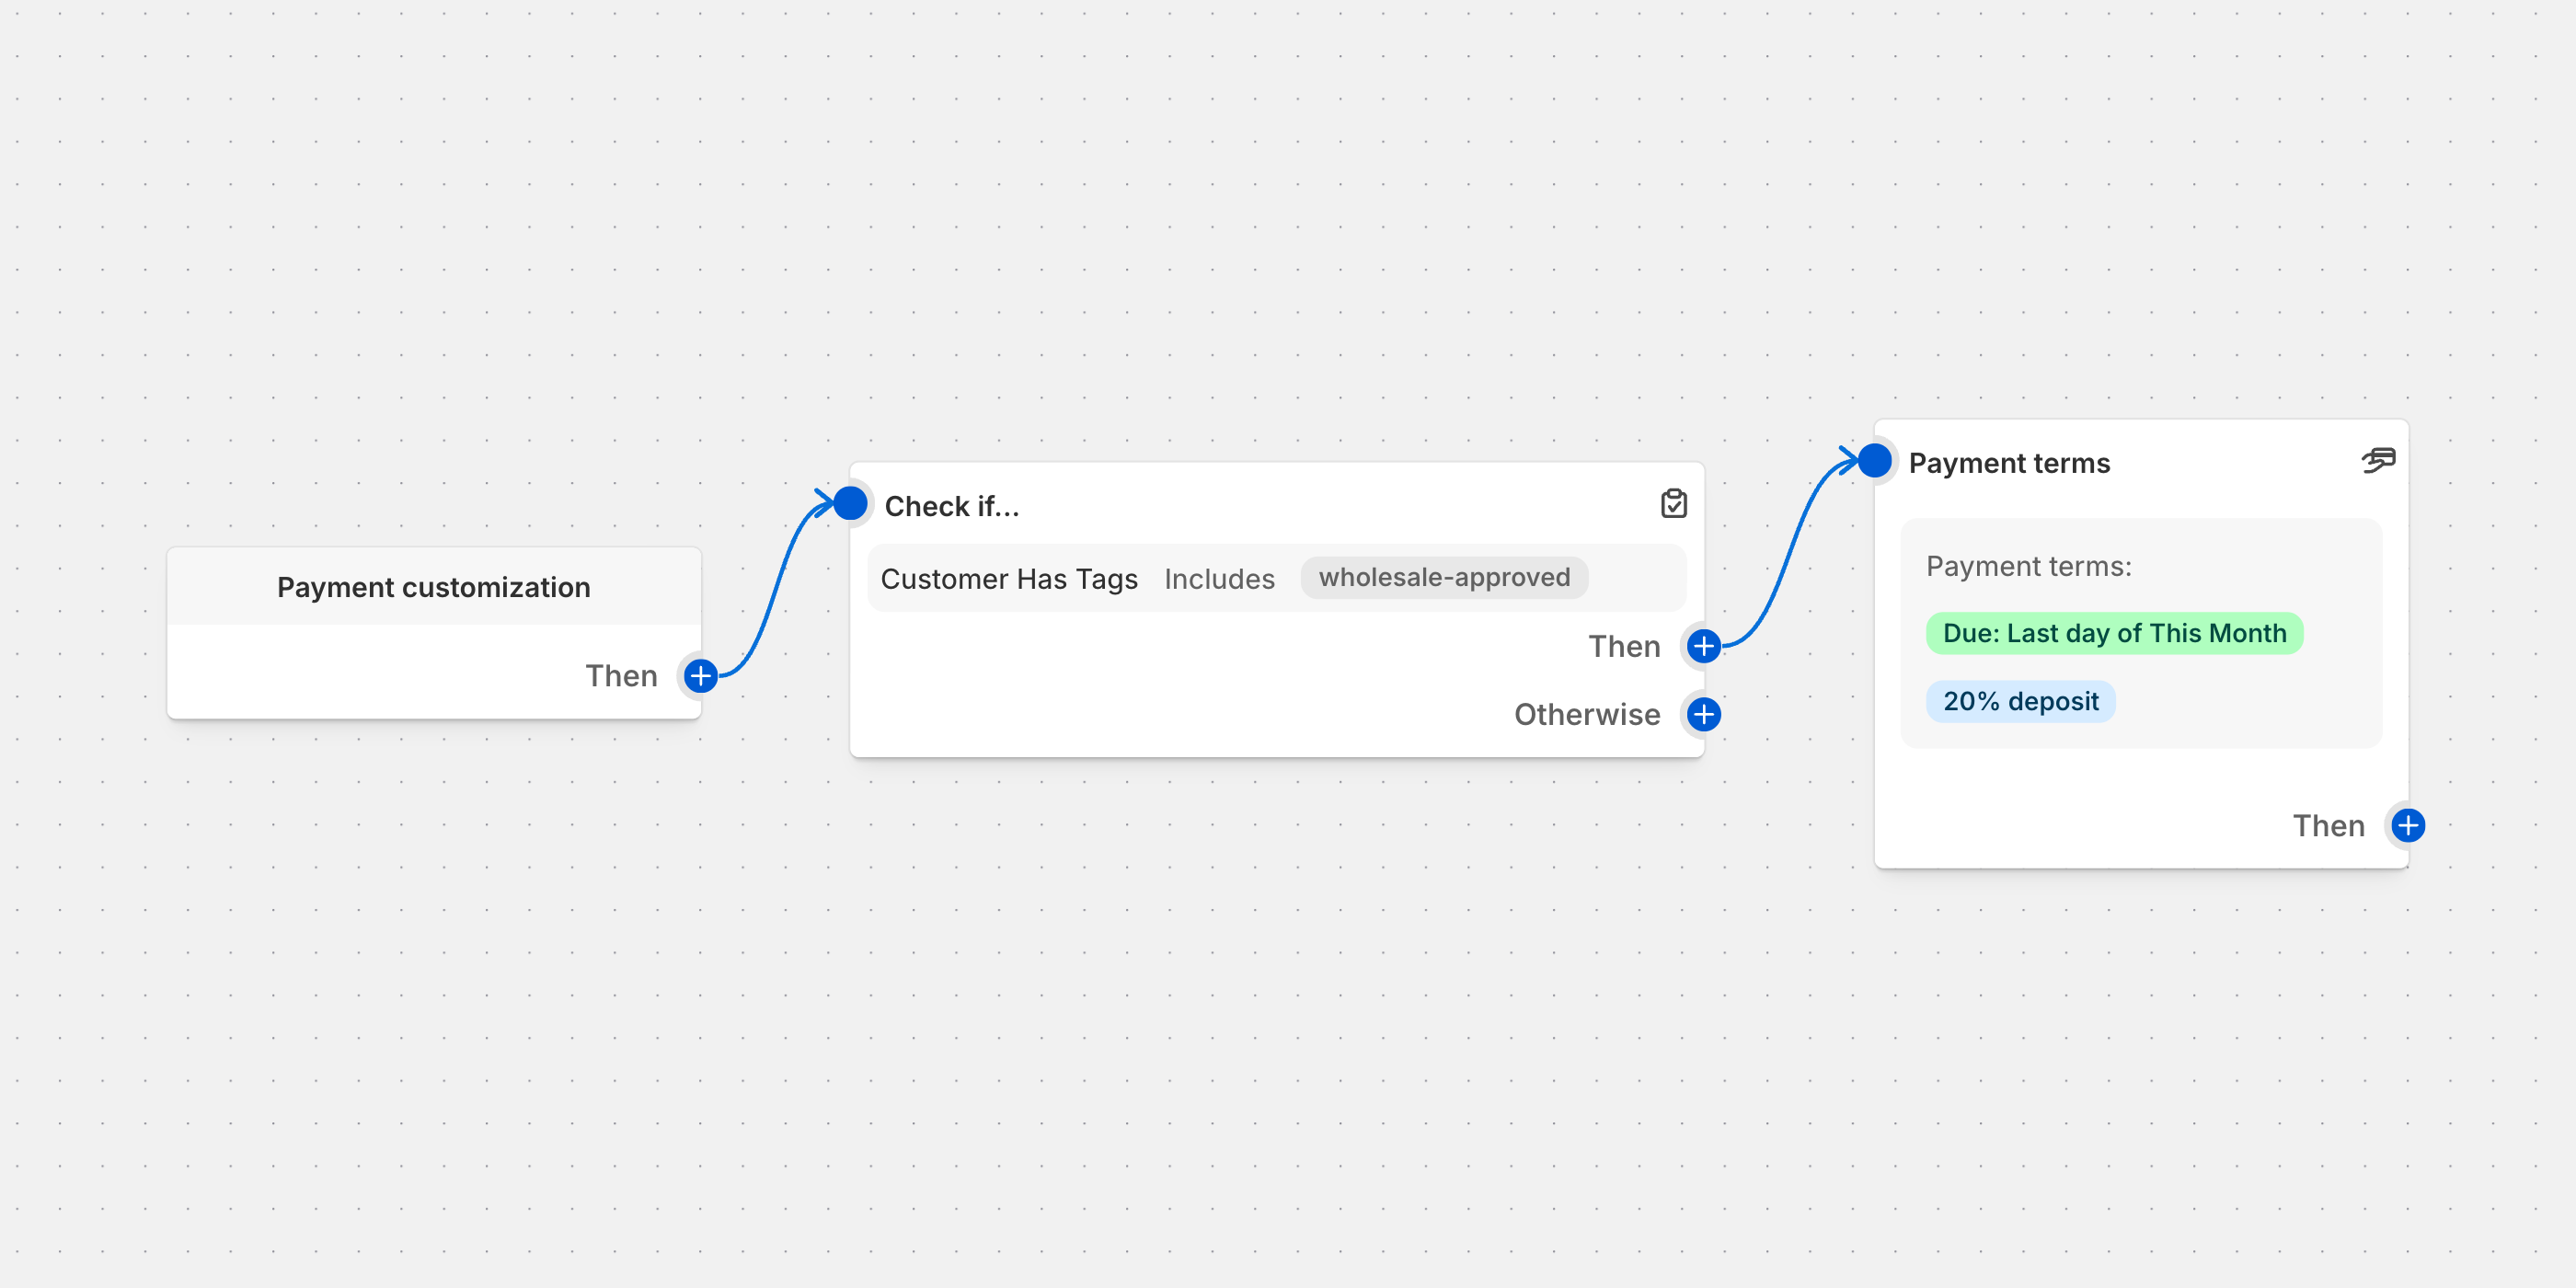Select the Check if... node title
2576x1288 pixels.
pyautogui.click(x=952, y=506)
